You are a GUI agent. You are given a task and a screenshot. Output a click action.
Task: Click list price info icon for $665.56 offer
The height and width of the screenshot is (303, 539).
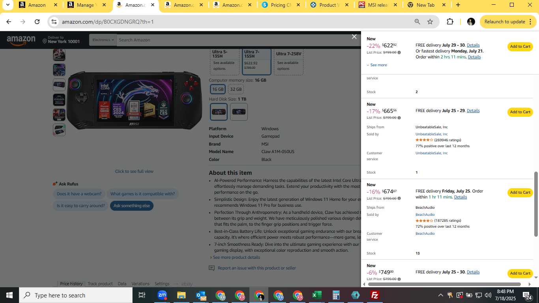click(x=399, y=118)
